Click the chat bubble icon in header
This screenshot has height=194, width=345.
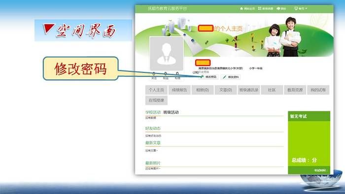pyautogui.click(x=278, y=8)
